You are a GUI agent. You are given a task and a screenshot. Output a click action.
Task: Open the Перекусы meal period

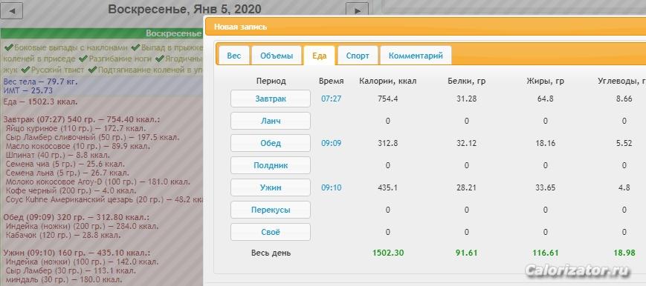coord(271,210)
